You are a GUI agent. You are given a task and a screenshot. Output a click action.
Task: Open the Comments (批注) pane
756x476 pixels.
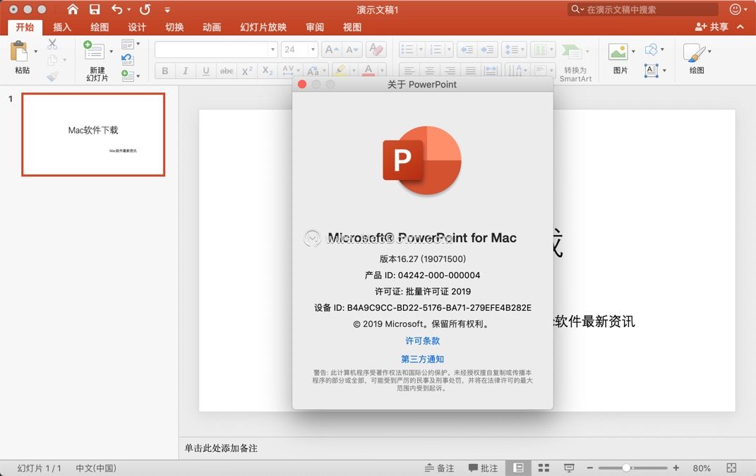(483, 468)
